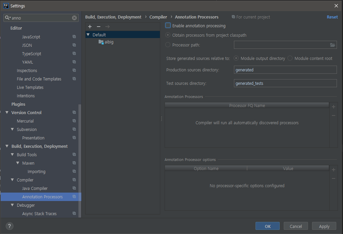Remove the selected profile with minus icon
Viewport: 343px width, 234px height.
coord(99,27)
